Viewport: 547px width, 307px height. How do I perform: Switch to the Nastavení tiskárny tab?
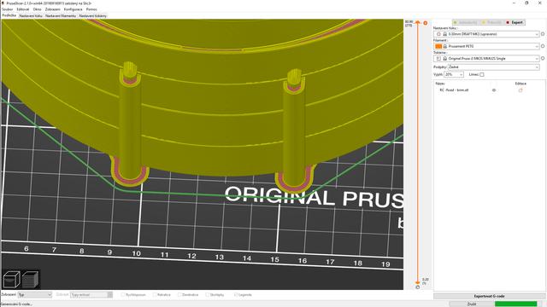(93, 16)
